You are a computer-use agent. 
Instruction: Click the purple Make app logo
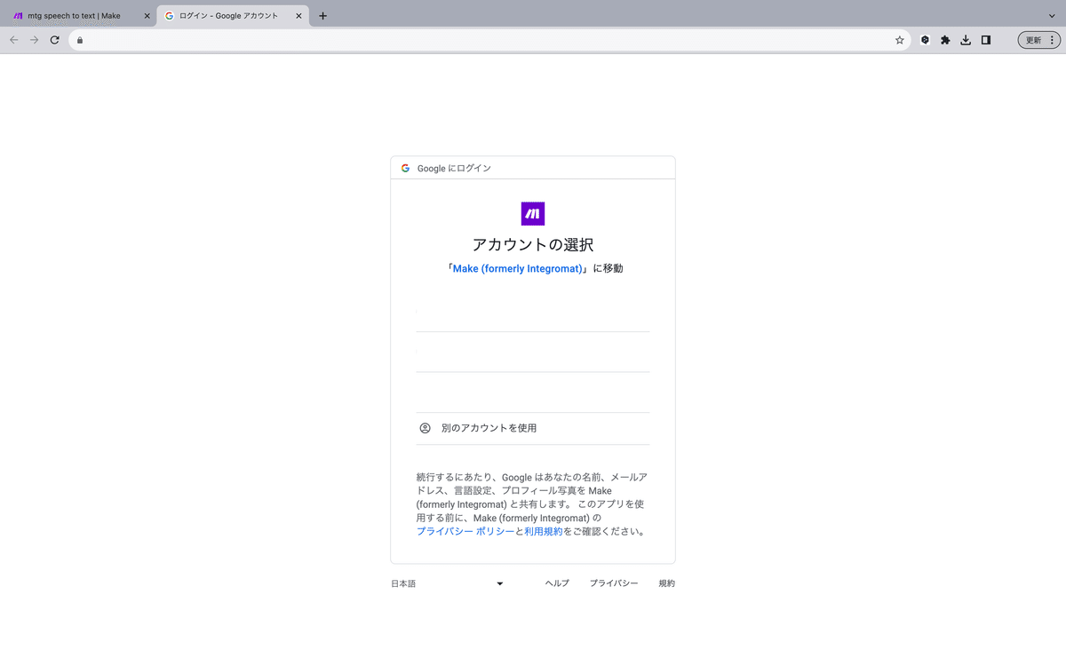pyautogui.click(x=533, y=214)
